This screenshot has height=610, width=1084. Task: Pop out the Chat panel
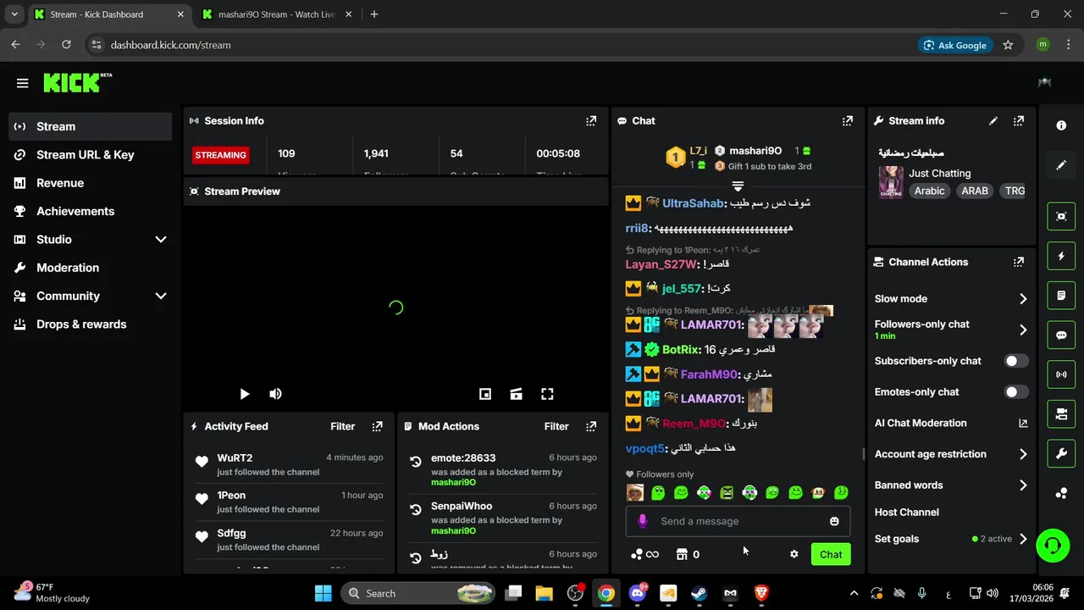[847, 121]
